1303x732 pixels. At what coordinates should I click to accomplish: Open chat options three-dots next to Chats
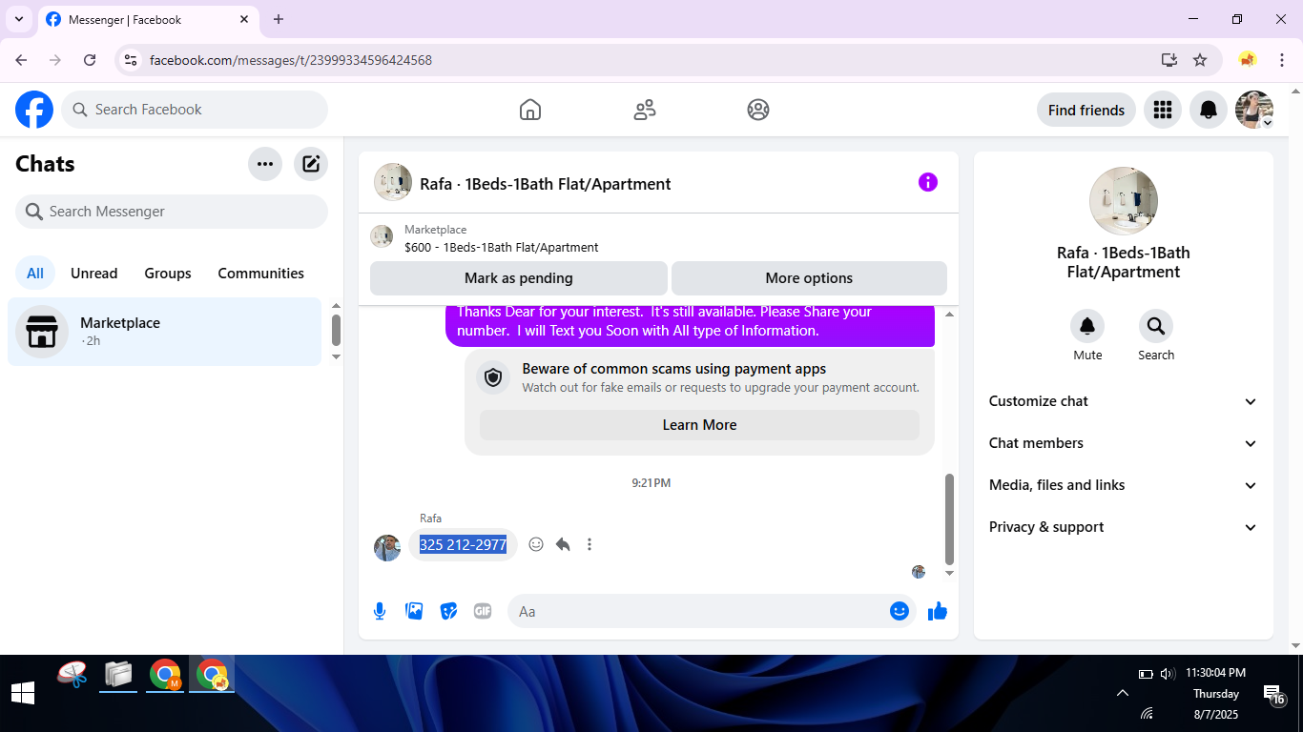265,164
